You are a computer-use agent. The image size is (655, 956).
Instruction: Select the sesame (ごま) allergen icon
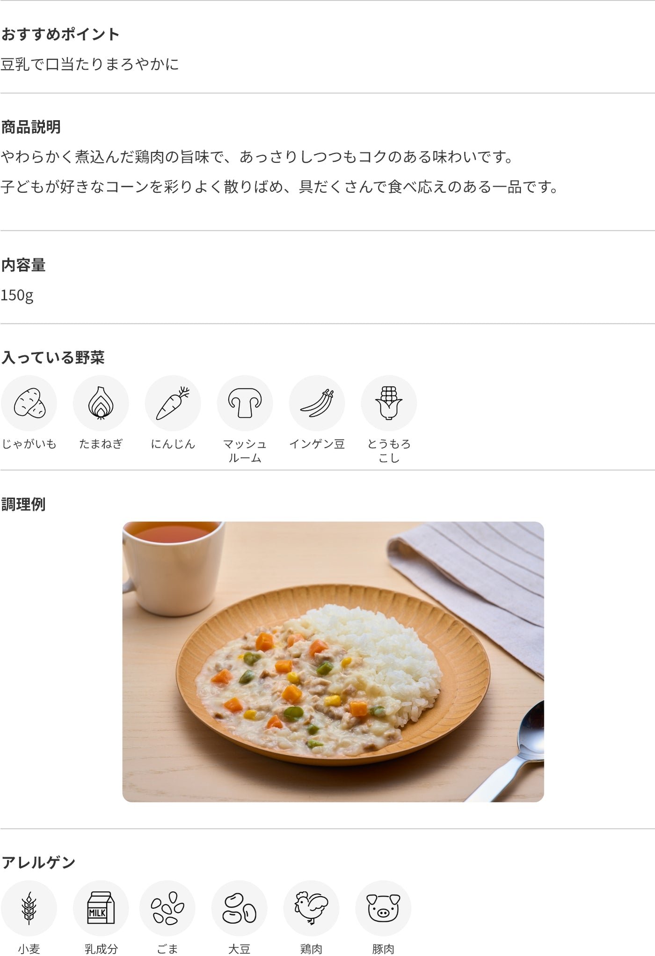pos(167,908)
